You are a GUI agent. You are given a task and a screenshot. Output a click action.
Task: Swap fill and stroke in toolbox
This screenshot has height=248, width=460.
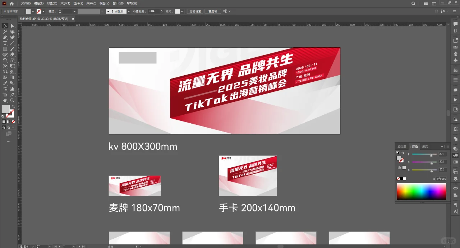(13, 106)
